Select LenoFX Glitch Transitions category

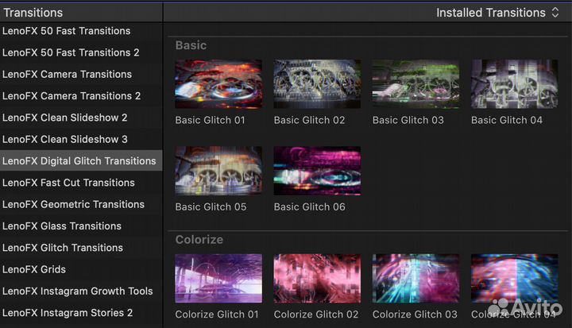[81, 248]
